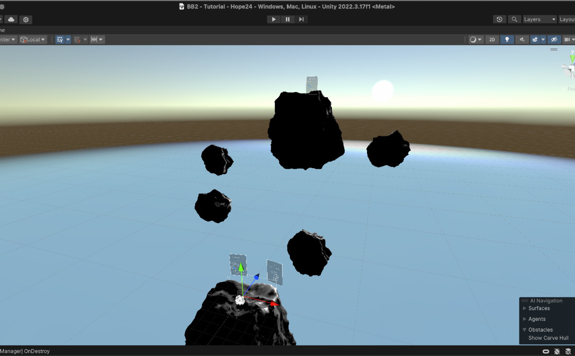Toggle scene visibility in scene view
This screenshot has width=575, height=356.
point(554,39)
